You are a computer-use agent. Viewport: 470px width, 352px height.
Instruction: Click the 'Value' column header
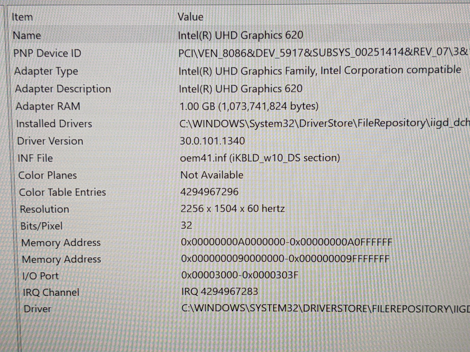190,17
